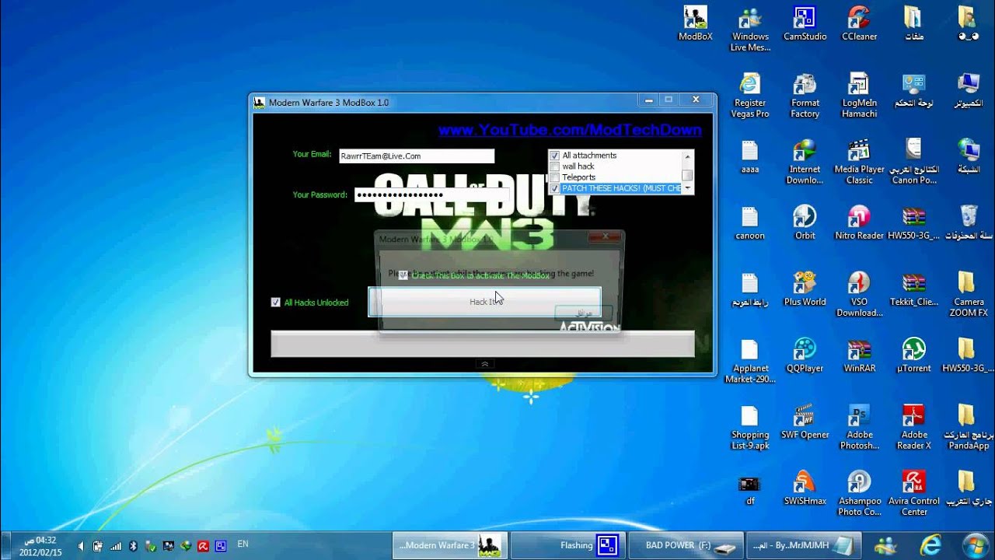Check the Teleports option
This screenshot has width=995, height=560.
pos(554,177)
